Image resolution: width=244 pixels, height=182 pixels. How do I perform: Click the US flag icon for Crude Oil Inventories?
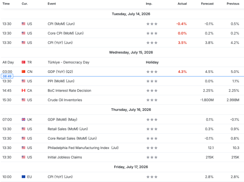pyautogui.click(x=23, y=100)
